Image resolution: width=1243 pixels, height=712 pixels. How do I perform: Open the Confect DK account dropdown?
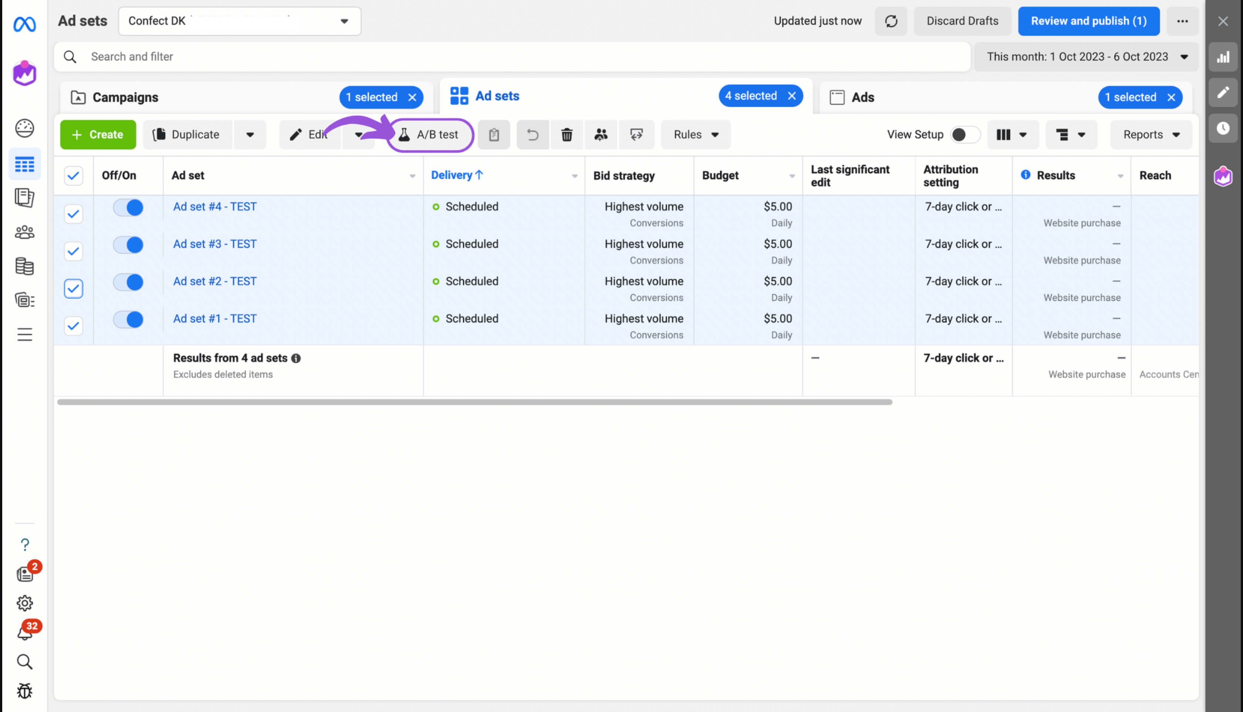pos(239,21)
